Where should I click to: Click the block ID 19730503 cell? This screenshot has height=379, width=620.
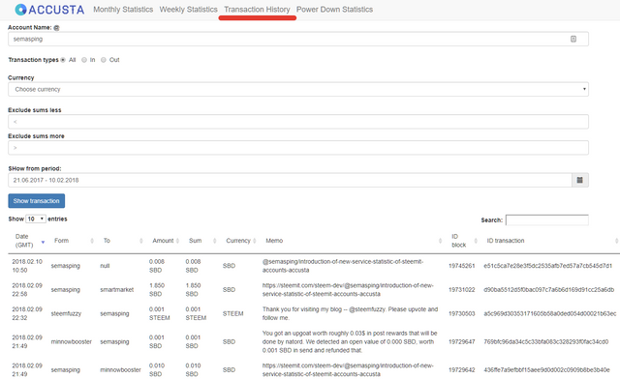pyautogui.click(x=461, y=314)
